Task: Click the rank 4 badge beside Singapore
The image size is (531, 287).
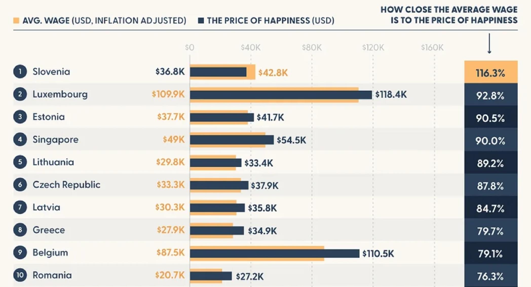Action: 20,139
